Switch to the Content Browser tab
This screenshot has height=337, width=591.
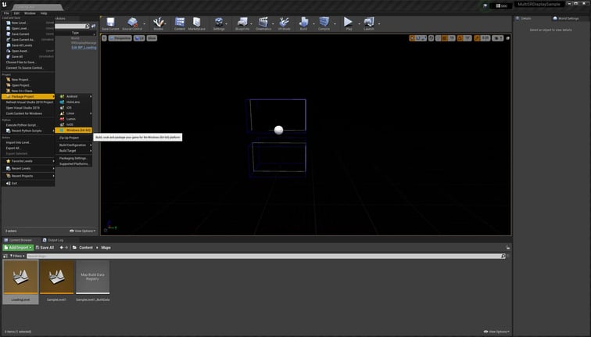[18, 240]
